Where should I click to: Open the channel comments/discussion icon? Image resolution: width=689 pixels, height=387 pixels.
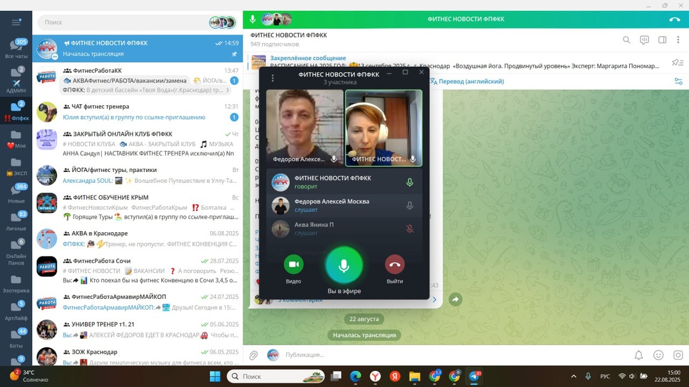pyautogui.click(x=645, y=40)
